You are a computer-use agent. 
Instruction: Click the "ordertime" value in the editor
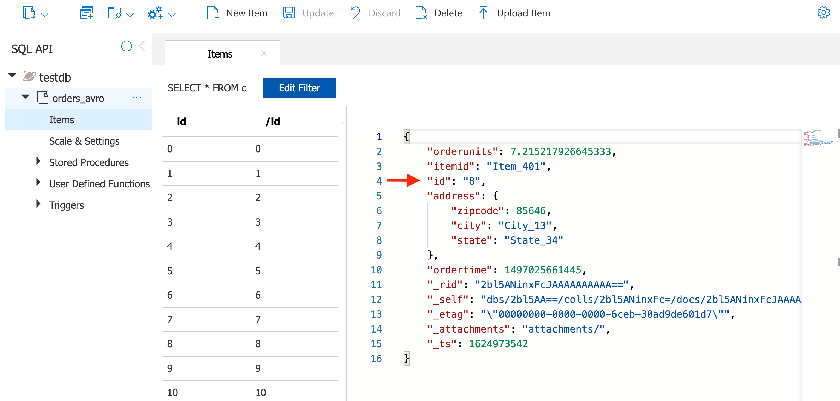click(x=543, y=270)
